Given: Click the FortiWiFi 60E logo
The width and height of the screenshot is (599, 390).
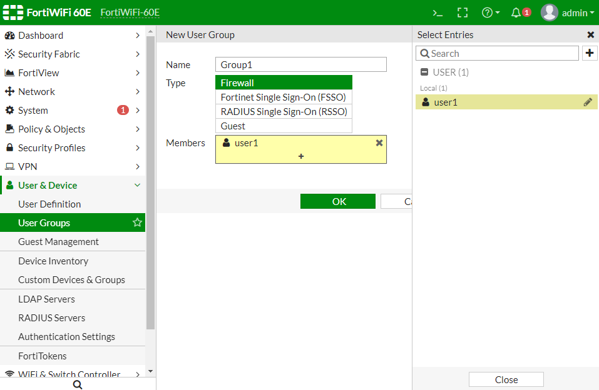Looking at the screenshot, I should pyautogui.click(x=46, y=12).
